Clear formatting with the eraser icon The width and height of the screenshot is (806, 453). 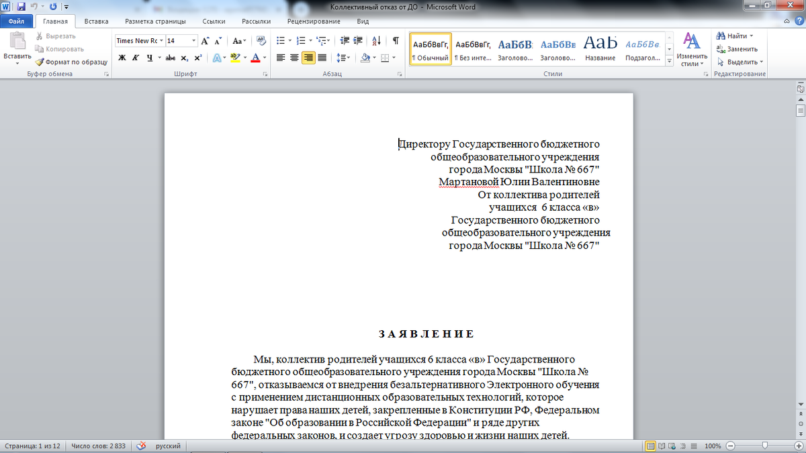261,40
